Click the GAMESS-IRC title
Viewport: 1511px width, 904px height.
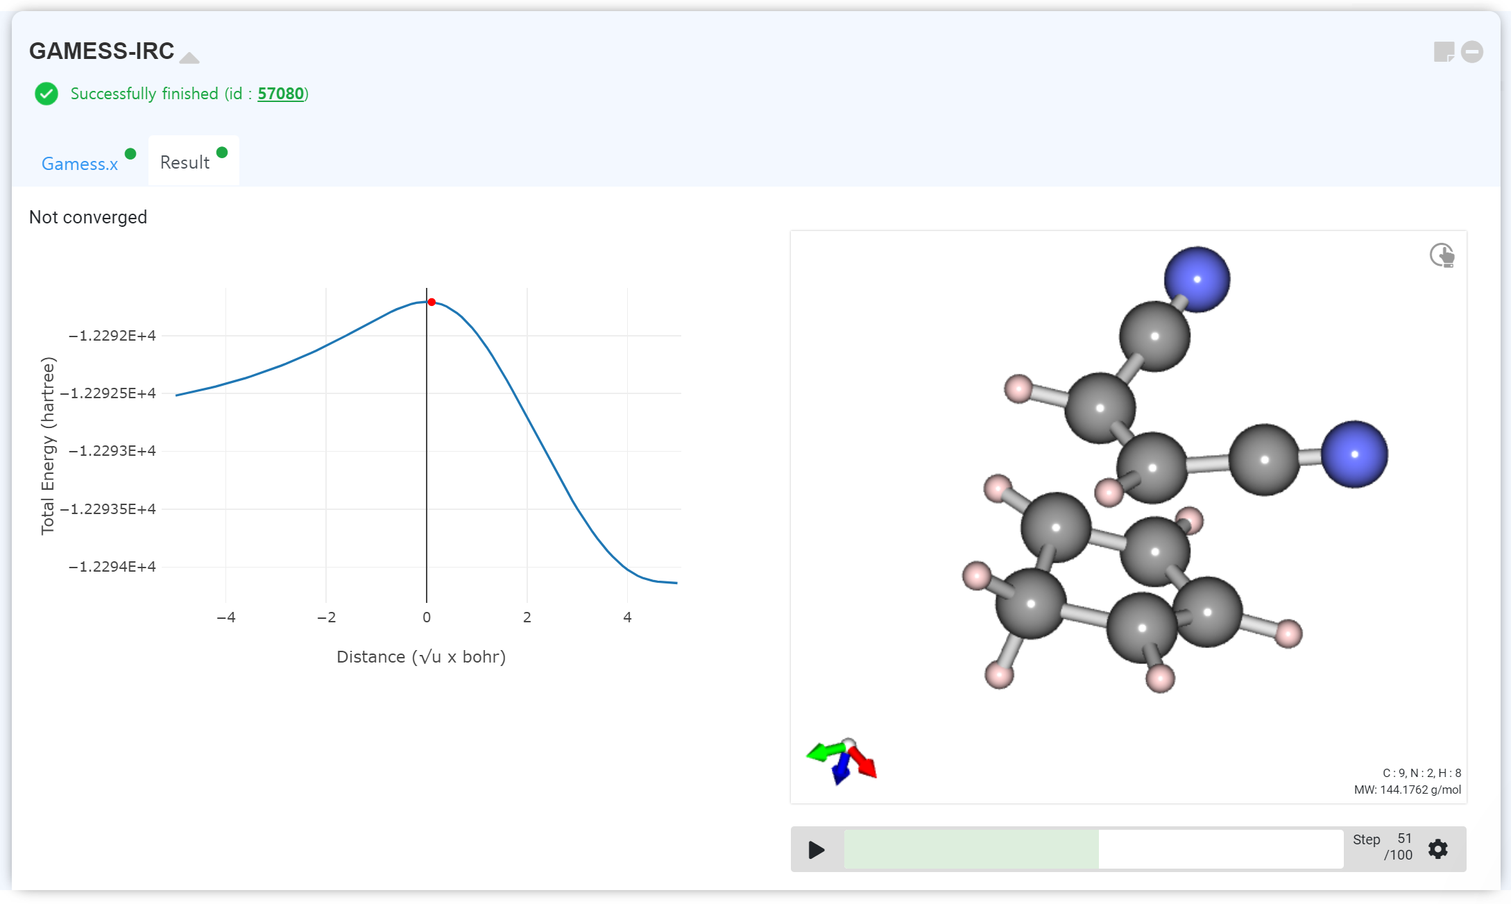pyautogui.click(x=102, y=51)
